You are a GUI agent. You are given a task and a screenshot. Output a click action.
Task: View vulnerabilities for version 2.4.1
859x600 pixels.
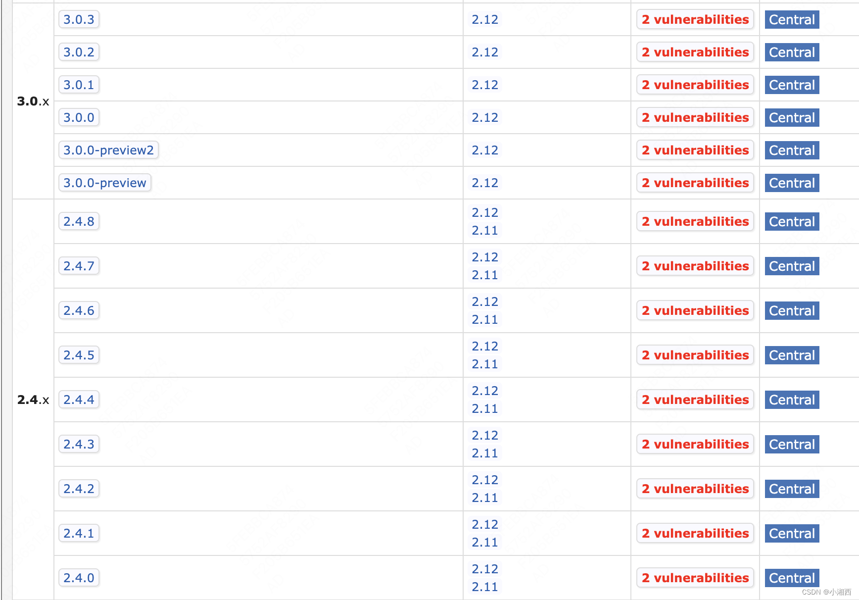695,533
